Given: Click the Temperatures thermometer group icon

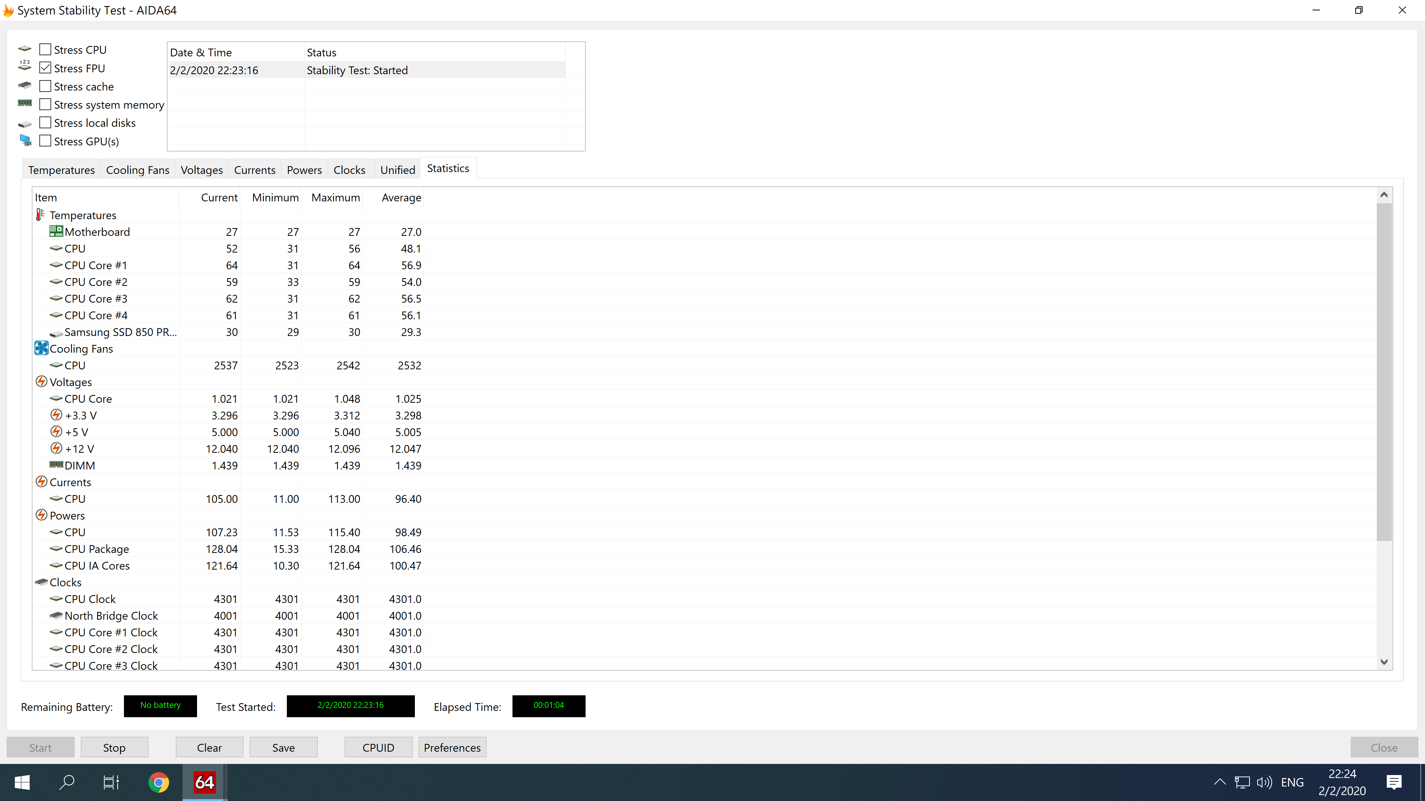Looking at the screenshot, I should click(x=40, y=214).
